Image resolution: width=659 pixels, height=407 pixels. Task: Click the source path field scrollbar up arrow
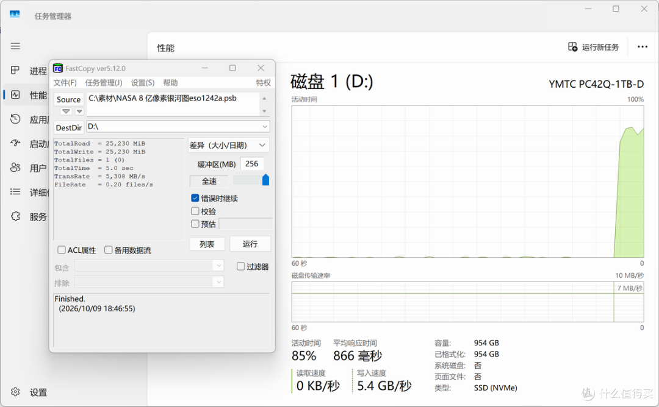pyautogui.click(x=264, y=98)
